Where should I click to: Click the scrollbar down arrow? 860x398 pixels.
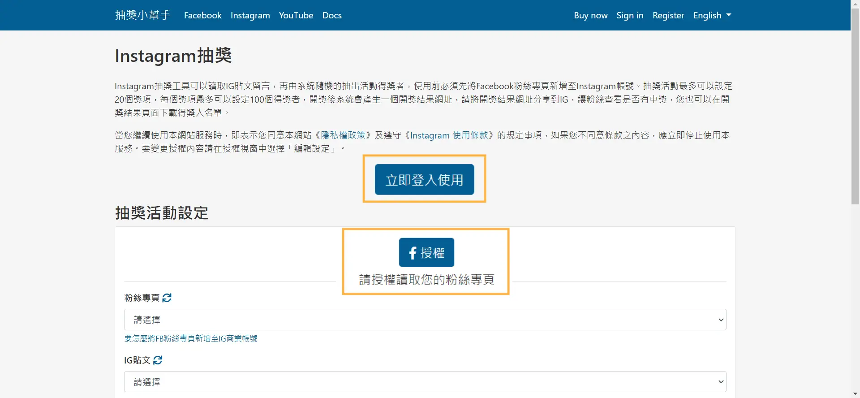tap(856, 394)
